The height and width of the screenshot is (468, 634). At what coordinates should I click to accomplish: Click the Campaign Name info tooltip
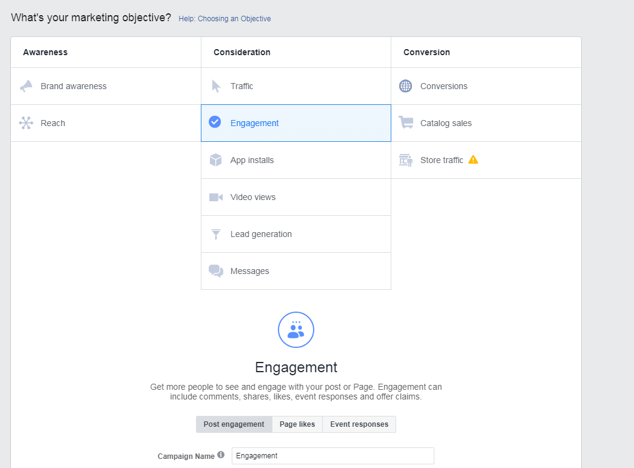tap(222, 455)
